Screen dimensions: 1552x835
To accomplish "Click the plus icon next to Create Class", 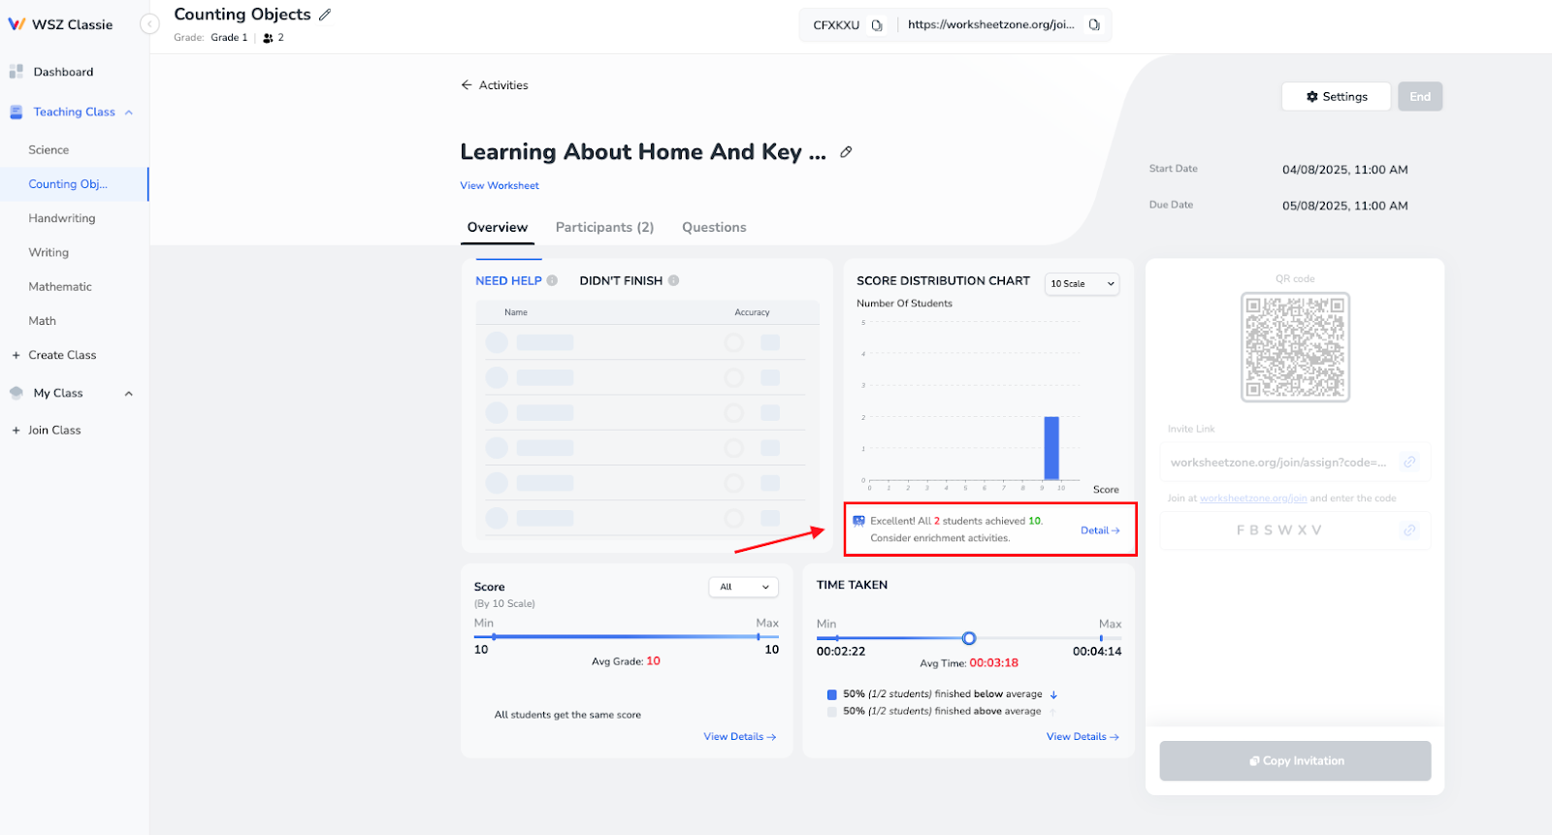I will coord(16,355).
